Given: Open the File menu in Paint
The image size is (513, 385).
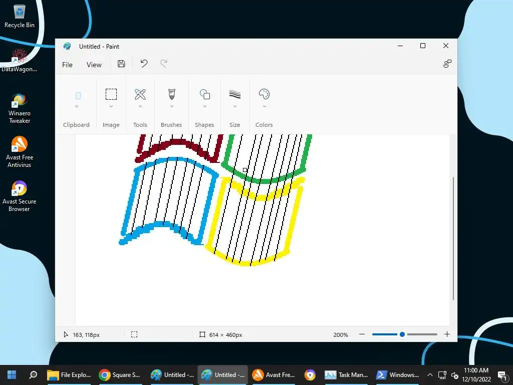Looking at the screenshot, I should (67, 65).
